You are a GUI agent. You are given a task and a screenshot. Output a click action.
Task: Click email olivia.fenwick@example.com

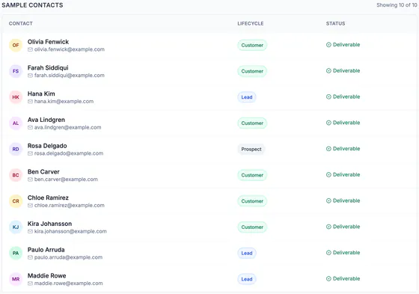pos(69,49)
